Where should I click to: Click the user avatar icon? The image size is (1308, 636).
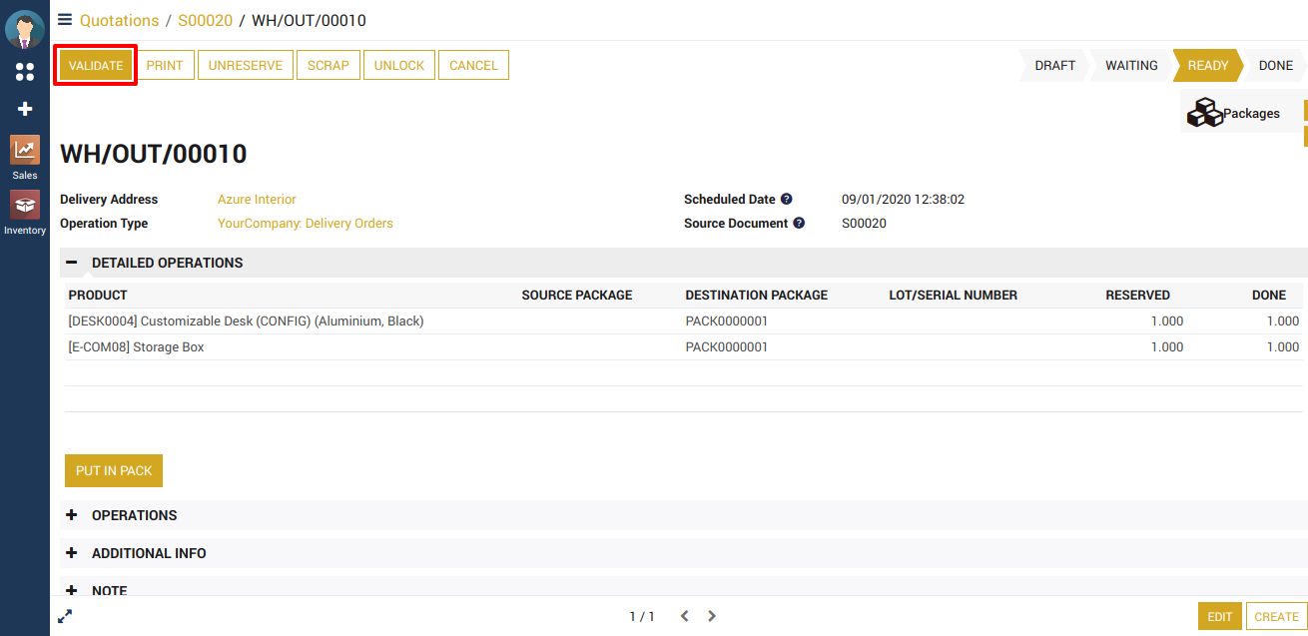tap(25, 29)
